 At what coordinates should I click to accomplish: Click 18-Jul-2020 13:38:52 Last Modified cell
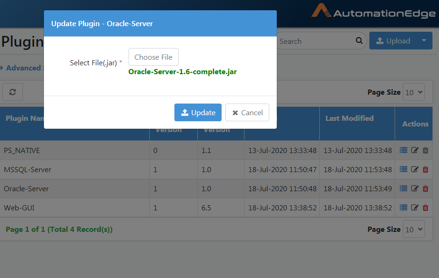pos(358,208)
